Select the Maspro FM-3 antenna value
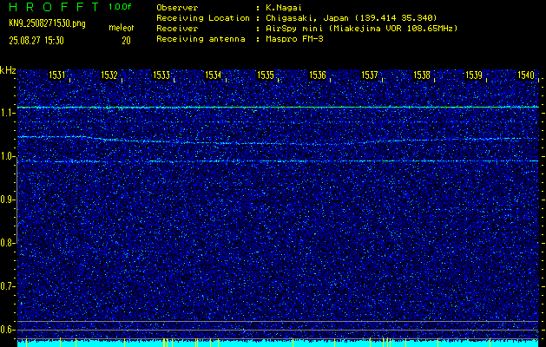 pos(294,39)
